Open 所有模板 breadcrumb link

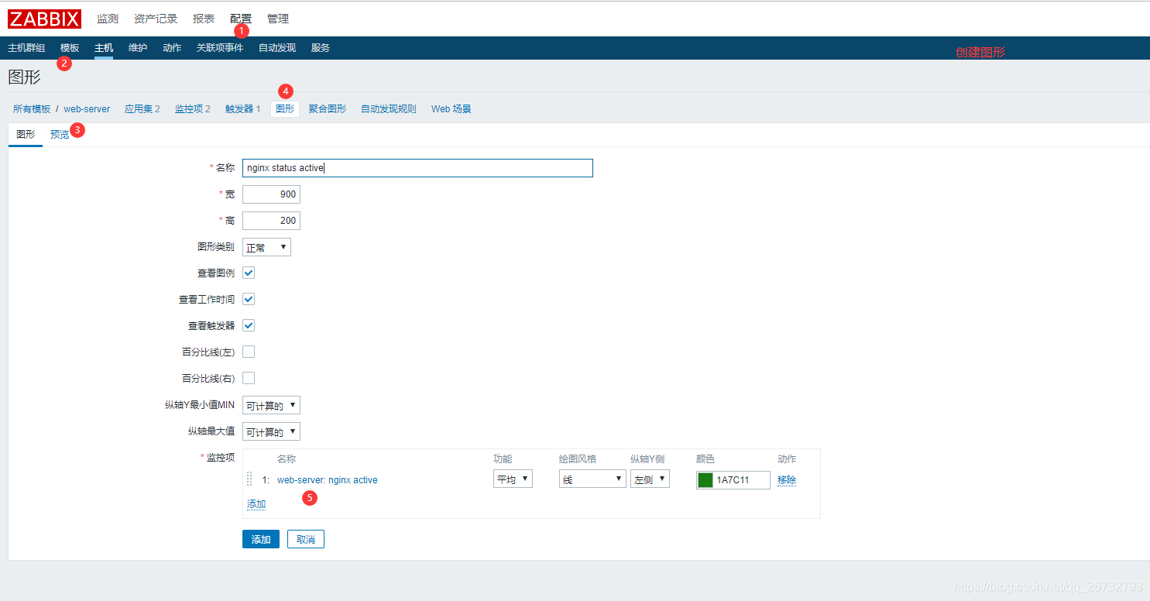[x=32, y=109]
